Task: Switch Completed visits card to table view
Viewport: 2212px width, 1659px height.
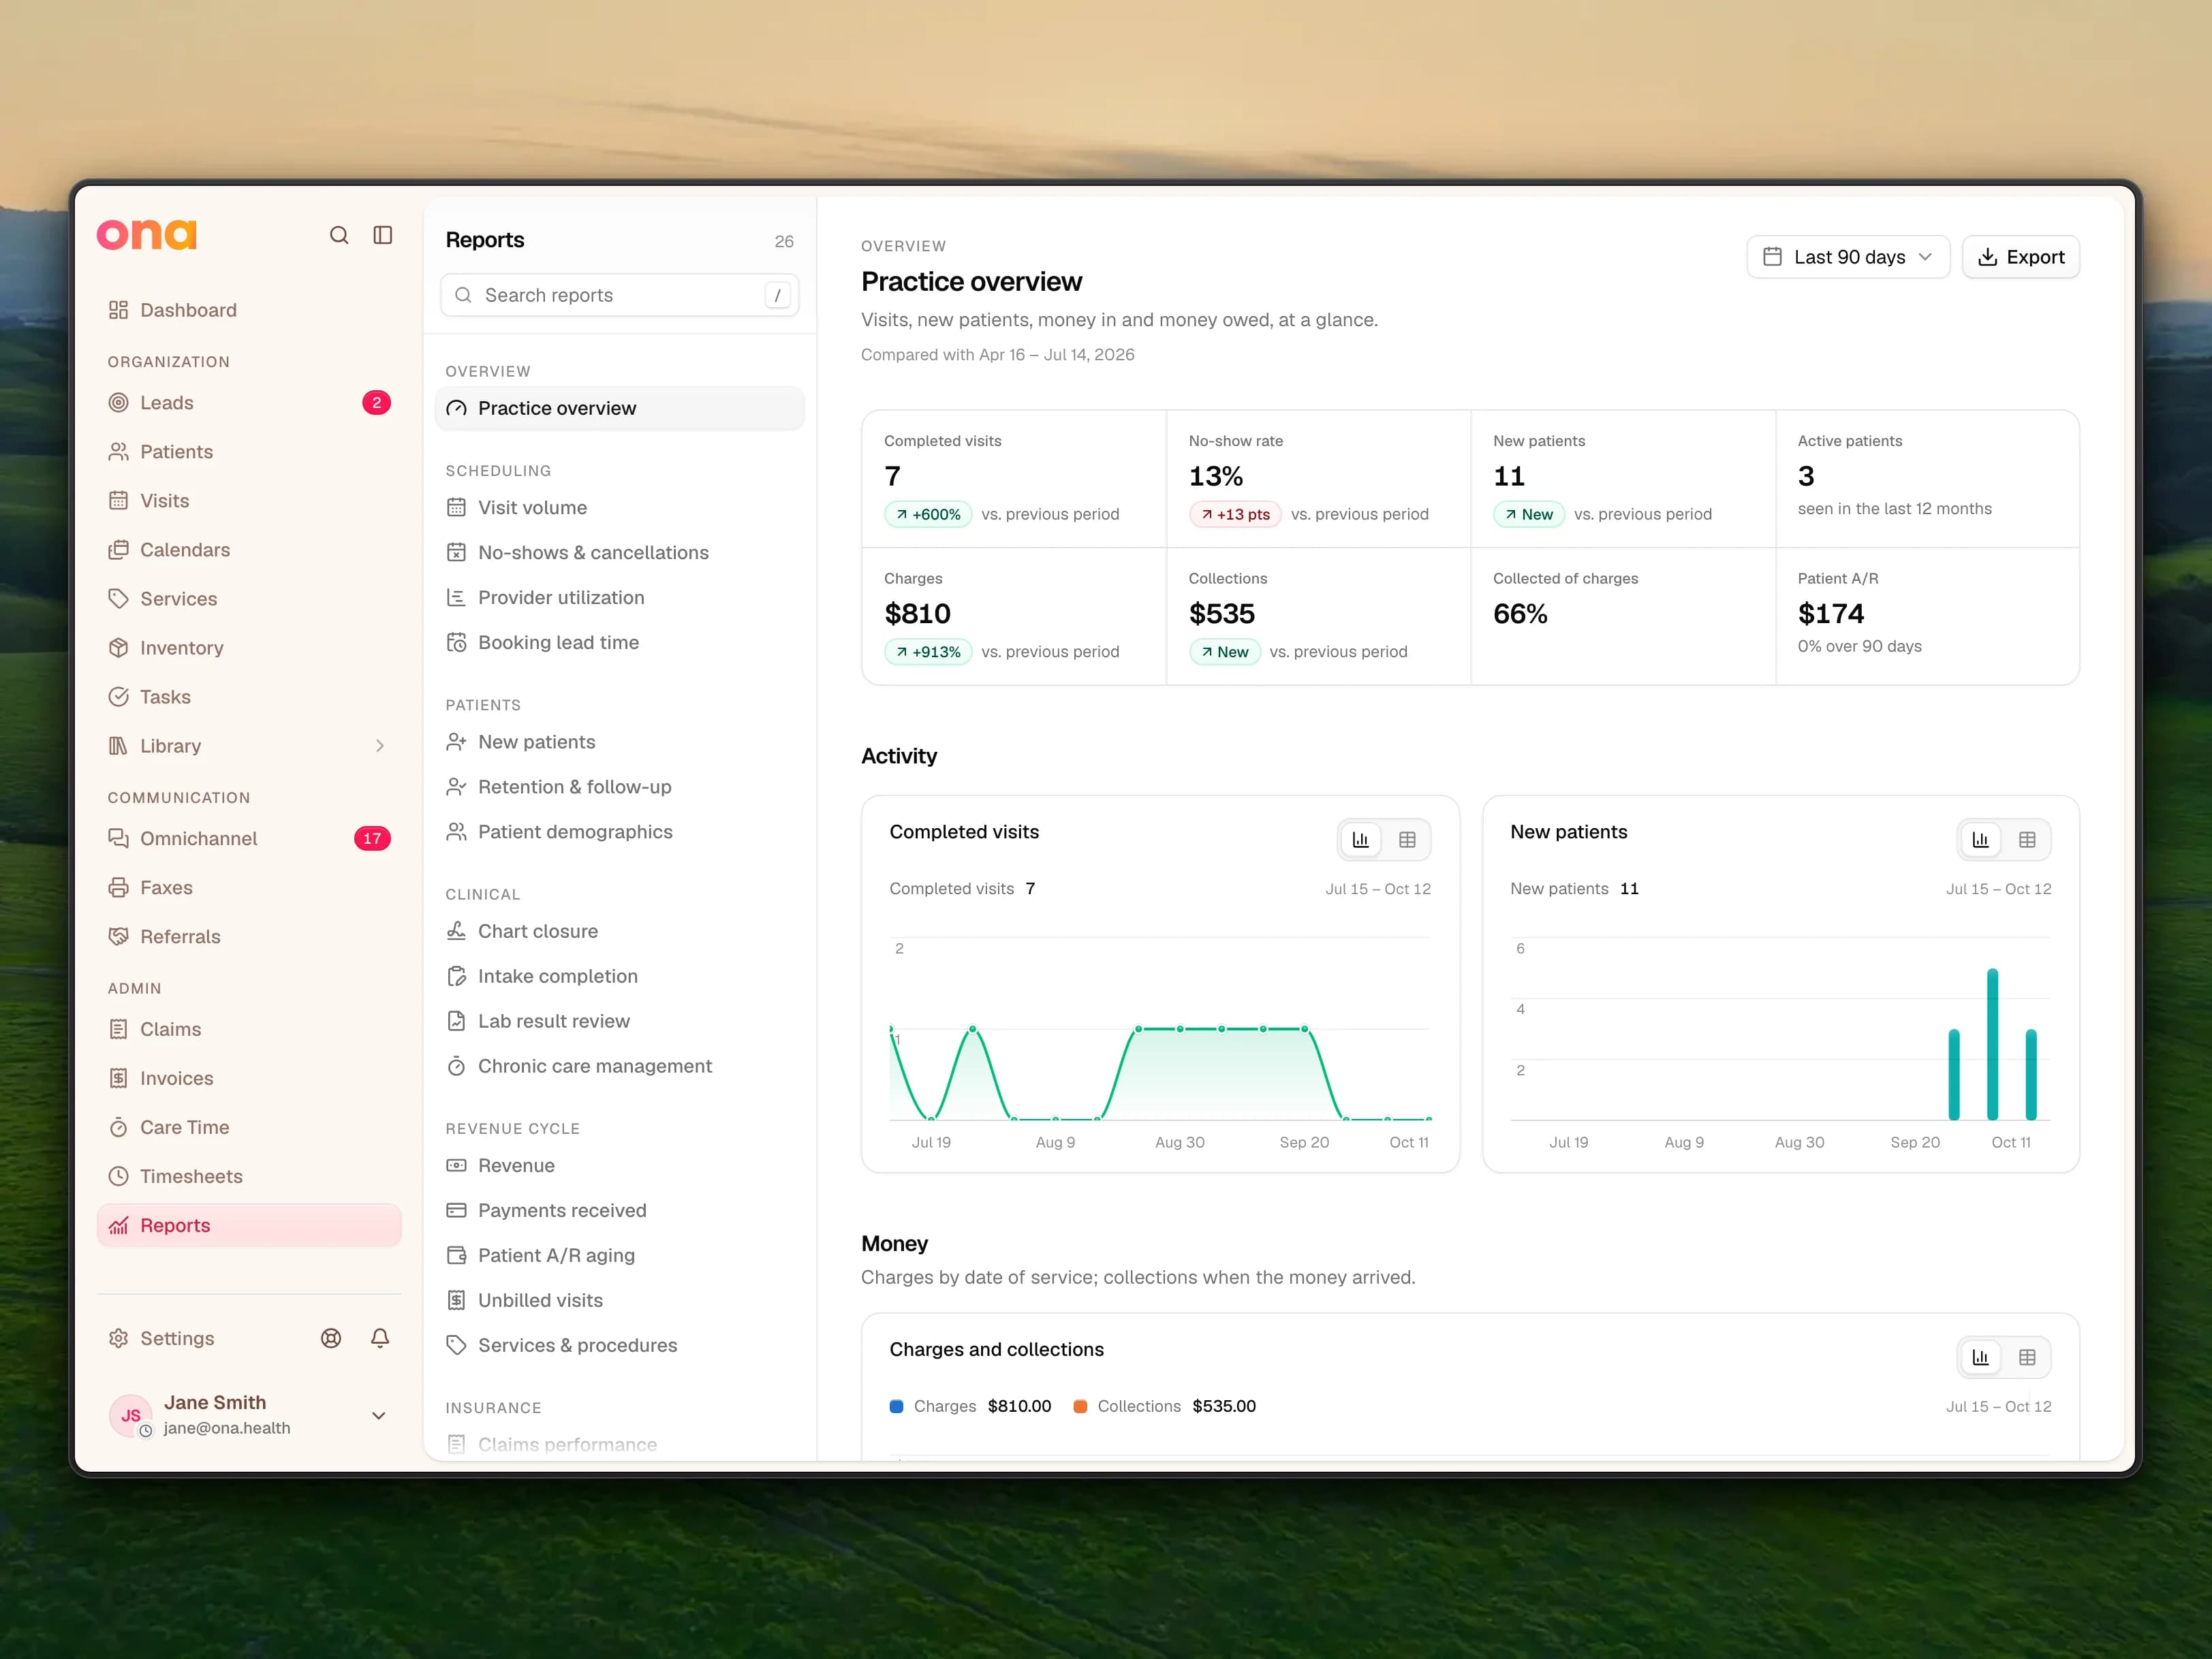Action: (x=1407, y=840)
